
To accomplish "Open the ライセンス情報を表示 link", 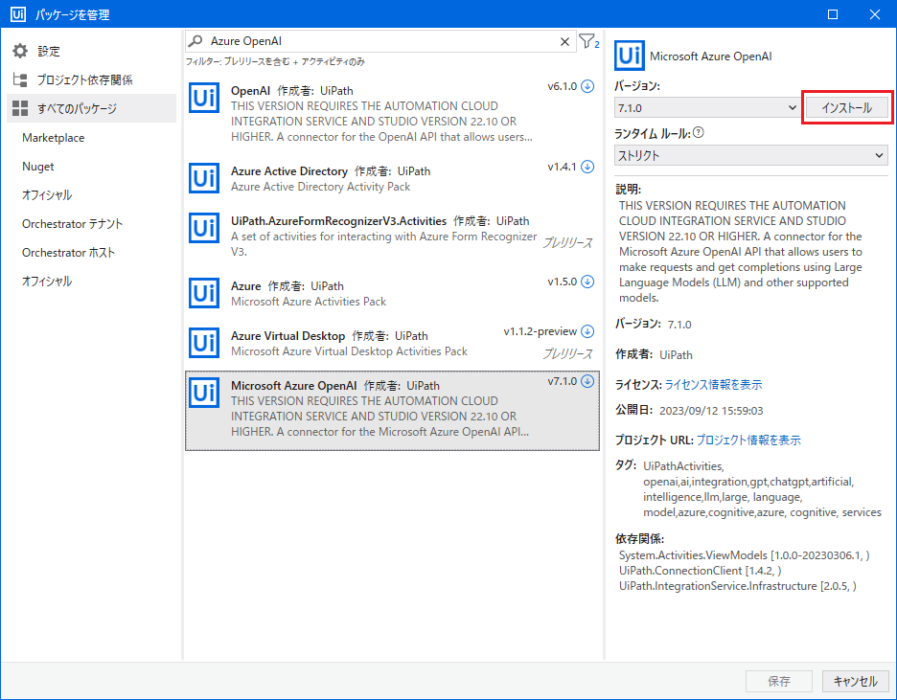I will pyautogui.click(x=713, y=385).
